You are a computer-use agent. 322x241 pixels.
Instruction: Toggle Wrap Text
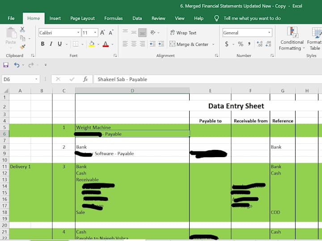(x=183, y=33)
